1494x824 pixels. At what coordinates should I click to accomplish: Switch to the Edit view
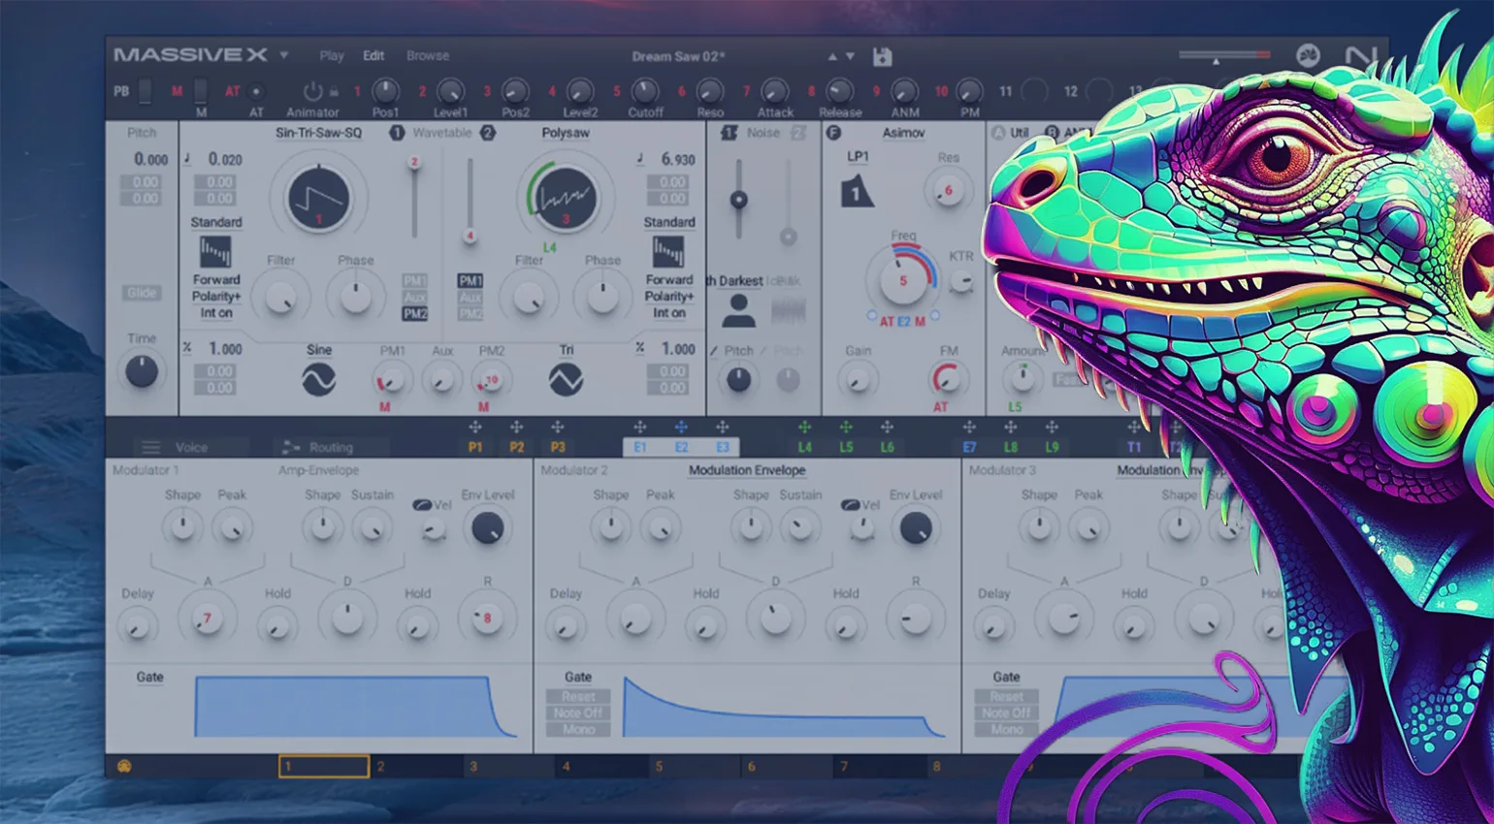coord(373,56)
